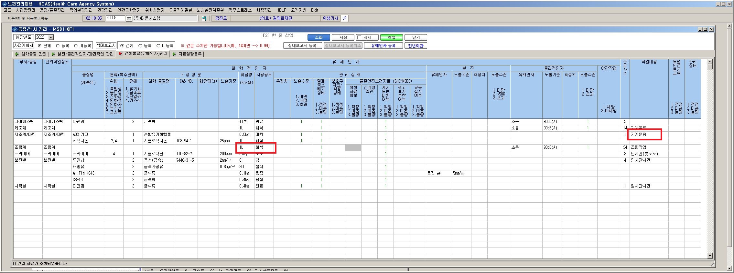Select 등록 radio for 사업계획서

(x=58, y=46)
